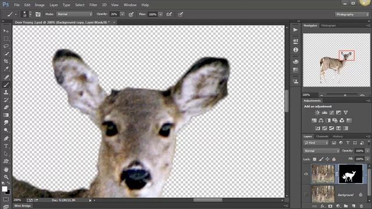Add a Color Balance adjustment
This screenshot has height=209, width=372.
[x=321, y=120]
